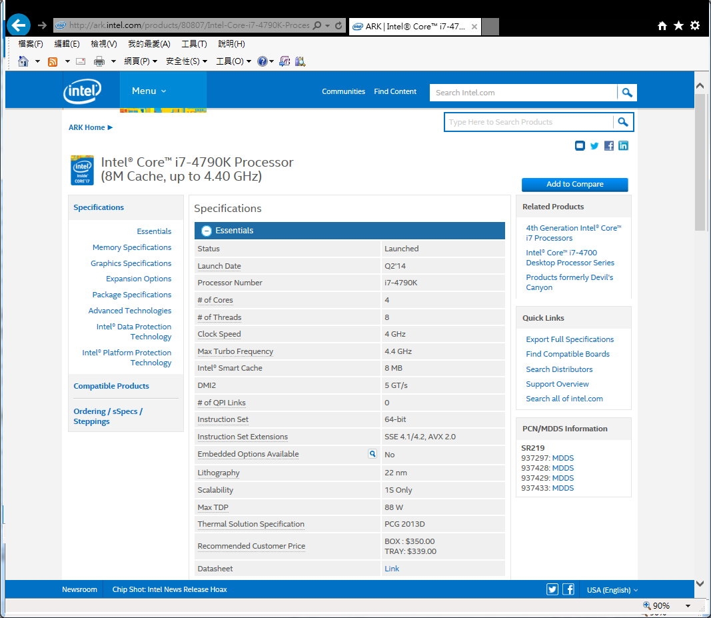Open Intel Twitter icon in footer bar
Image resolution: width=711 pixels, height=618 pixels.
pos(552,589)
